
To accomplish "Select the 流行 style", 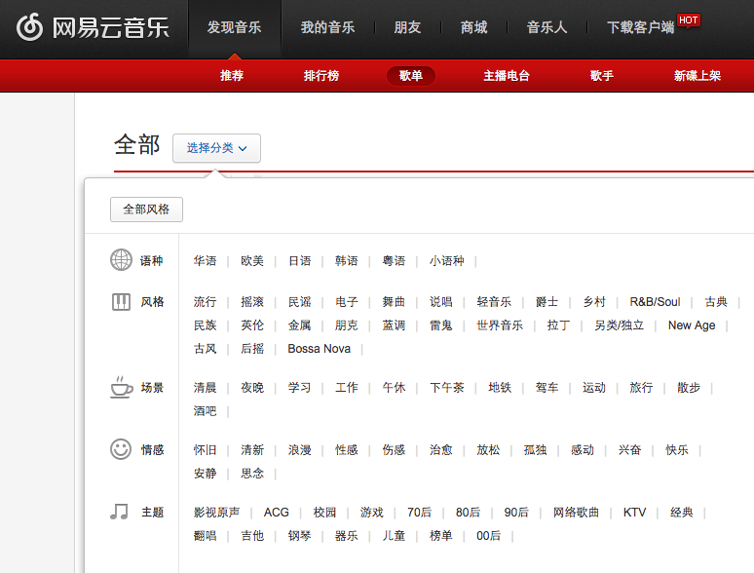I will (206, 302).
